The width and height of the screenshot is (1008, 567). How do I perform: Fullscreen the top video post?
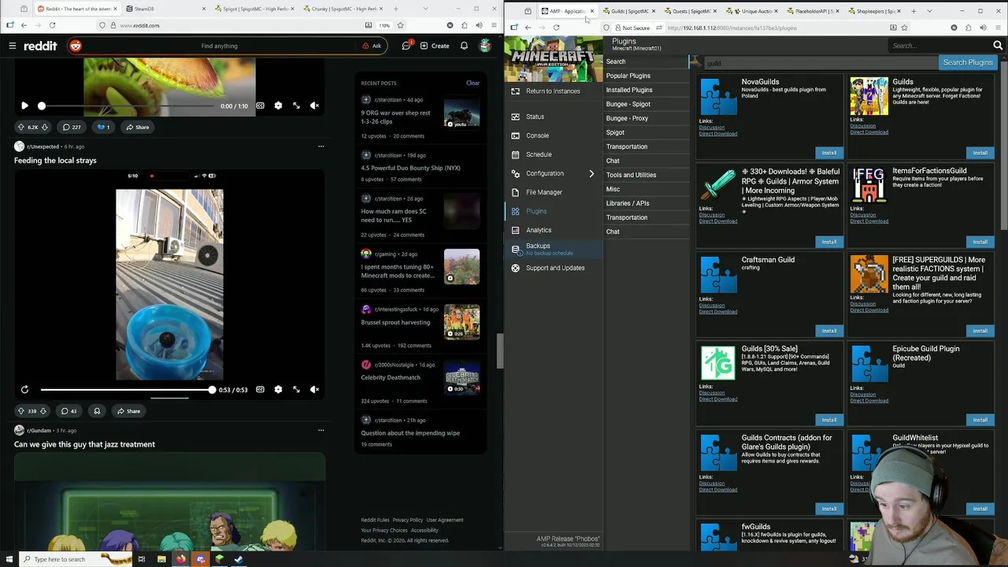click(296, 106)
